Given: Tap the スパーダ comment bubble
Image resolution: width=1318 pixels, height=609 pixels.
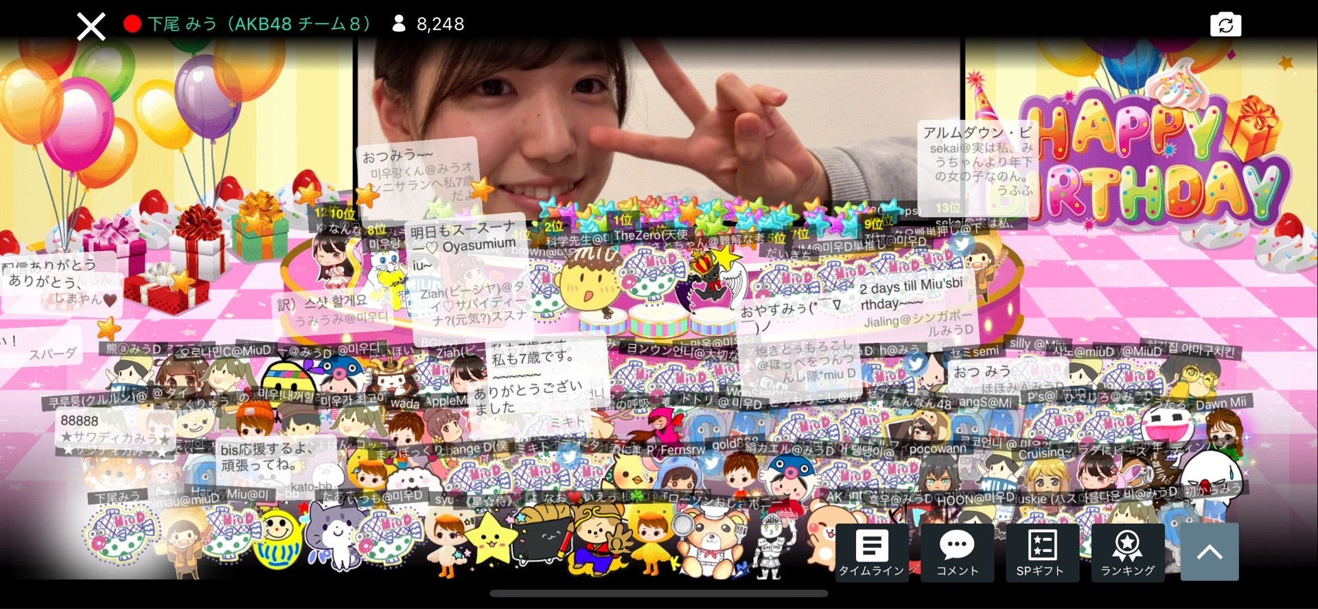Looking at the screenshot, I should [x=41, y=346].
